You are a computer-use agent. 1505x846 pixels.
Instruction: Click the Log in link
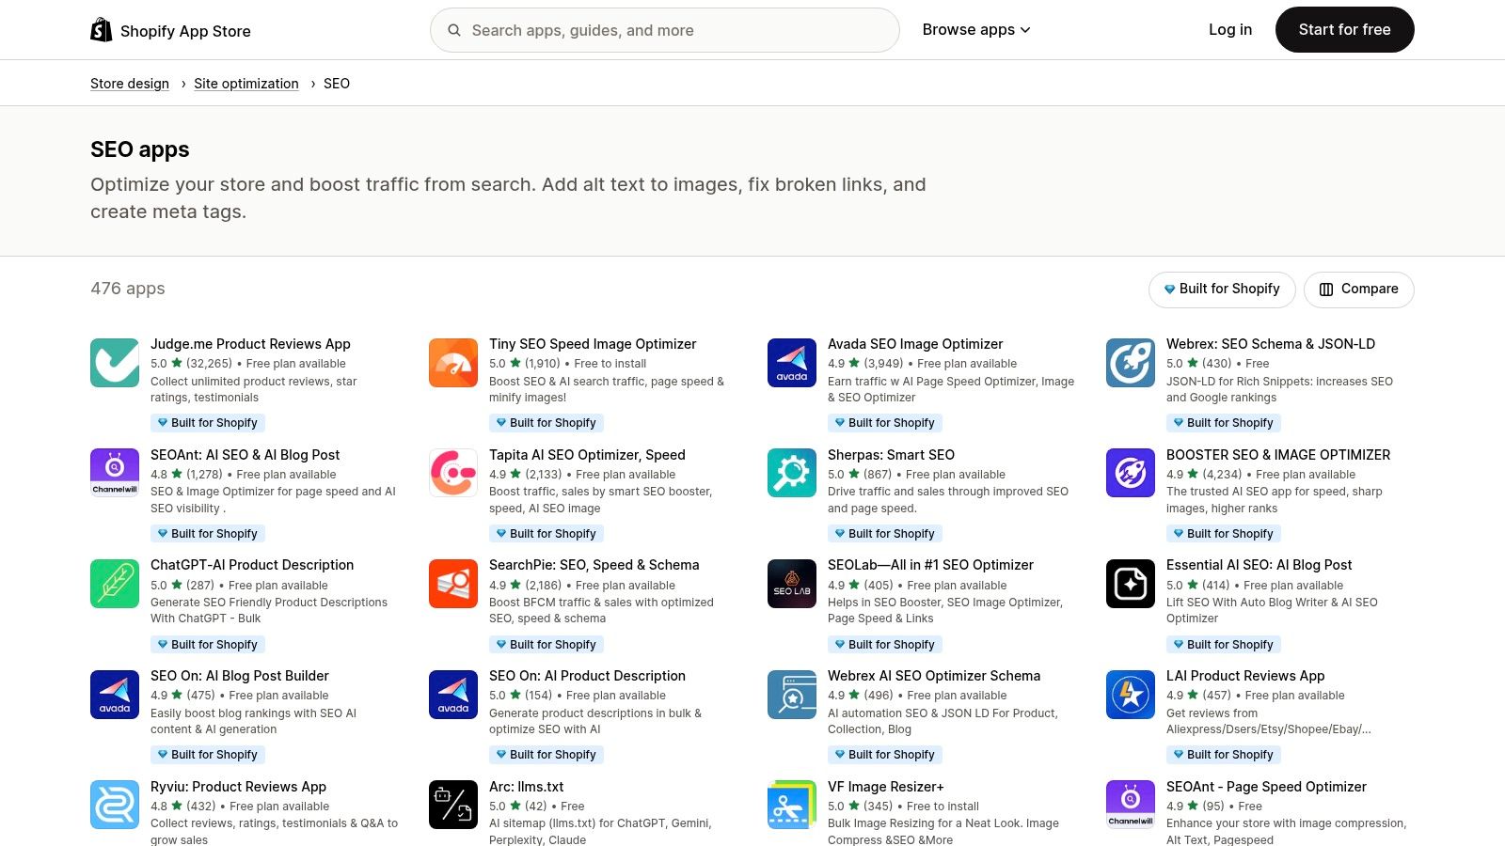(1230, 30)
